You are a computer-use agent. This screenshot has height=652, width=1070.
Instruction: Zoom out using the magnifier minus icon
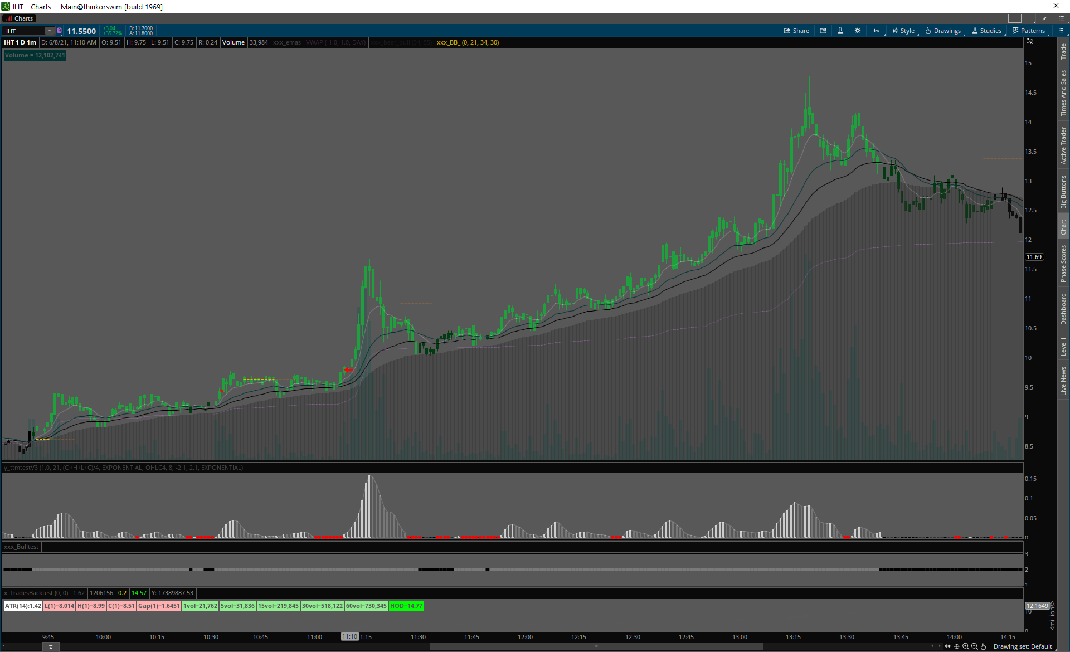(975, 646)
